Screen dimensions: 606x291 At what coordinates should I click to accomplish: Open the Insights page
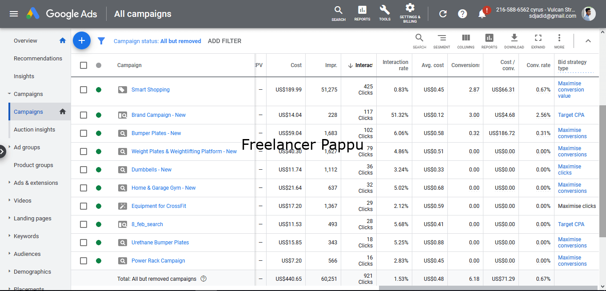pyautogui.click(x=24, y=76)
